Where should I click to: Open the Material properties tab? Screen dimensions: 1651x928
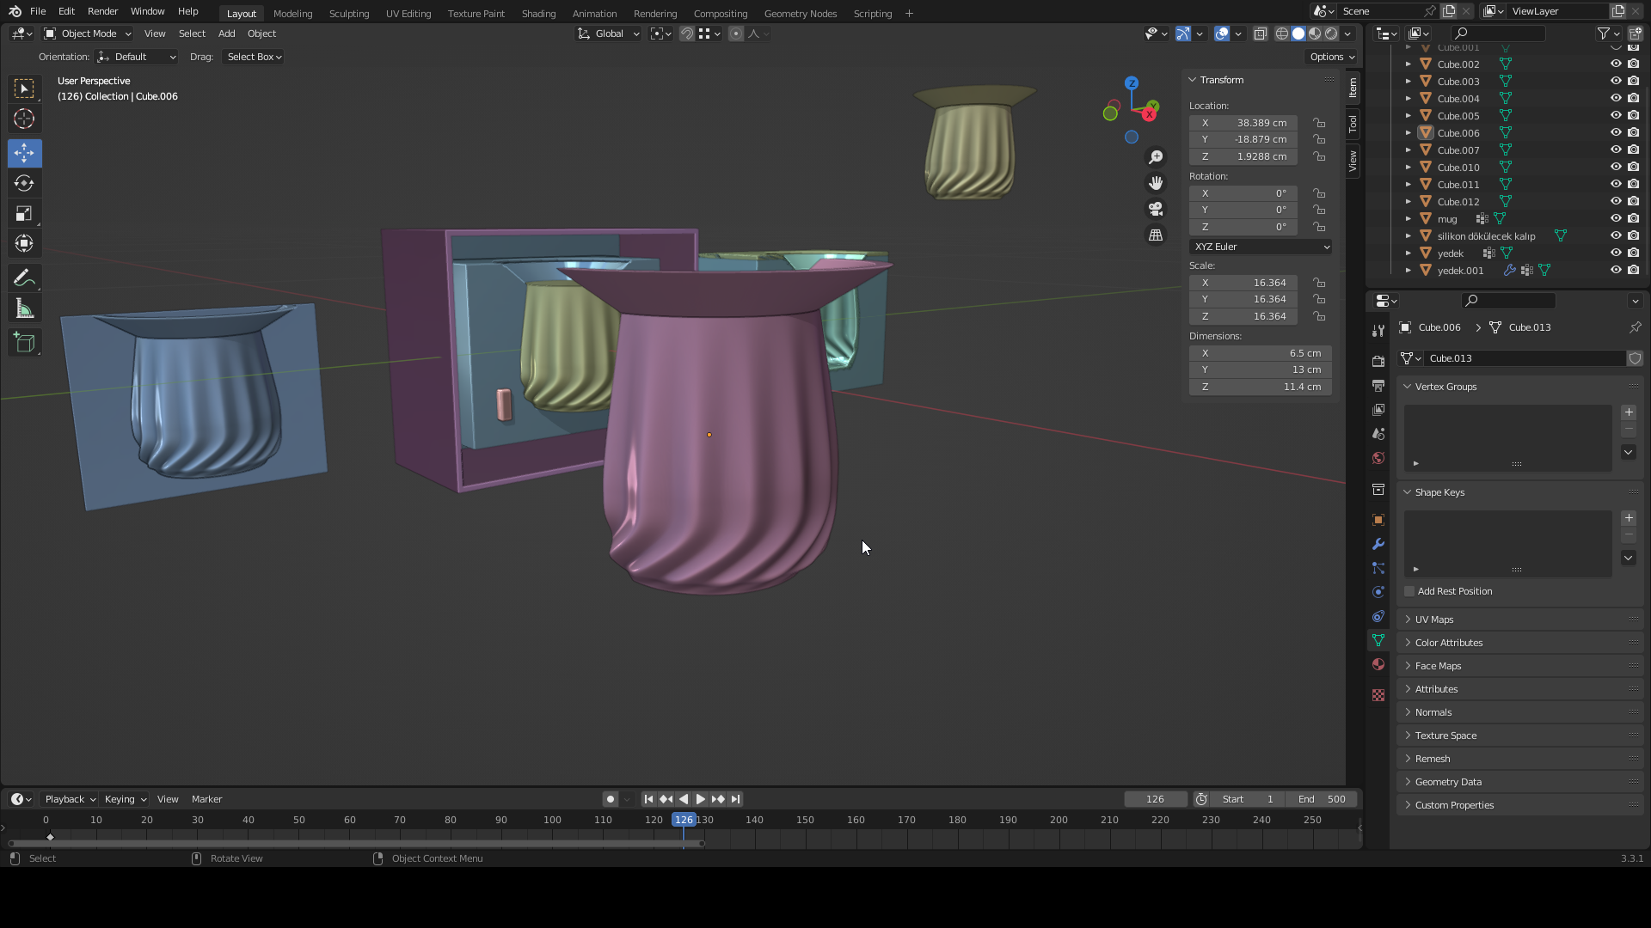click(1378, 664)
